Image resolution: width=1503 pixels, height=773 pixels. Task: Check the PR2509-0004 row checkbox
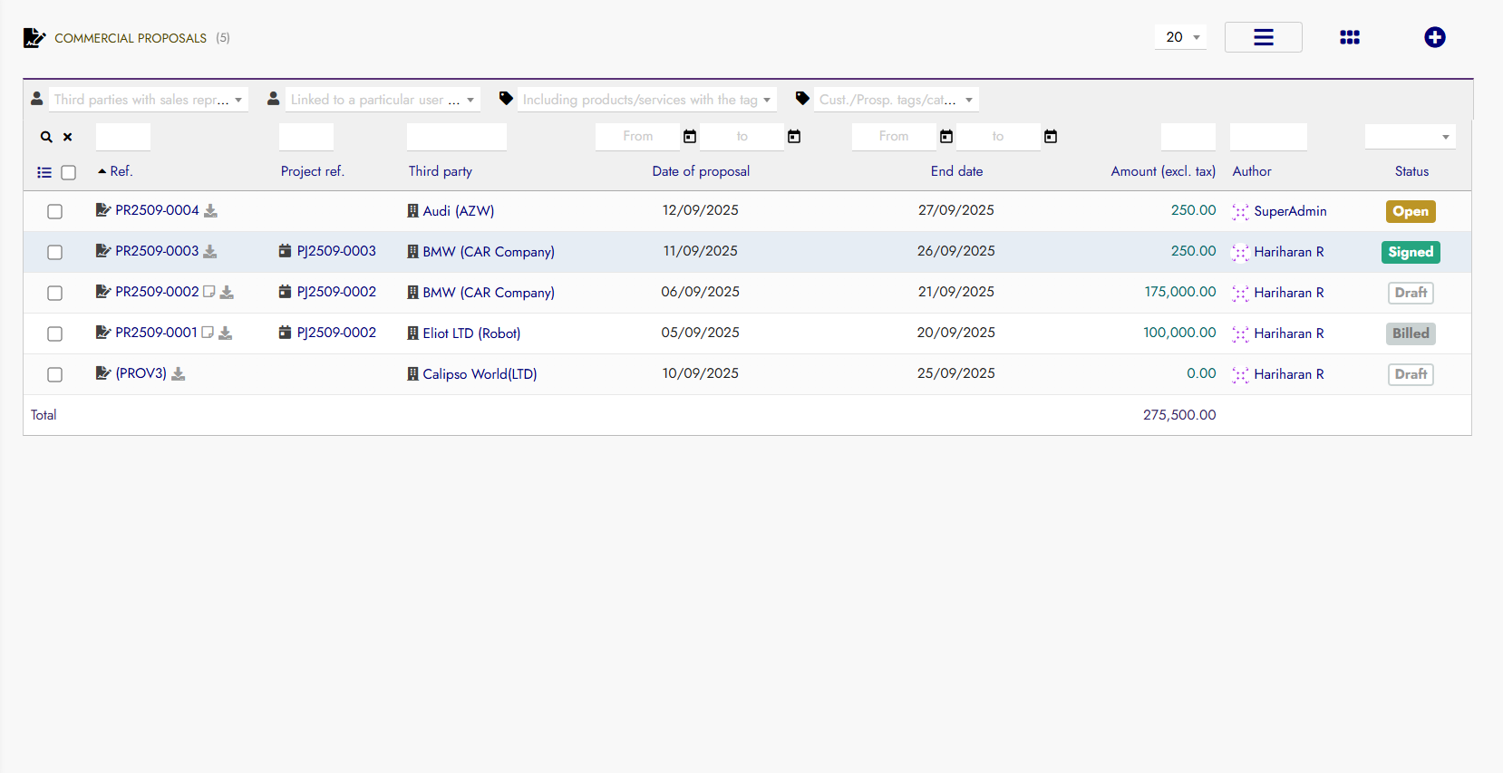(55, 211)
